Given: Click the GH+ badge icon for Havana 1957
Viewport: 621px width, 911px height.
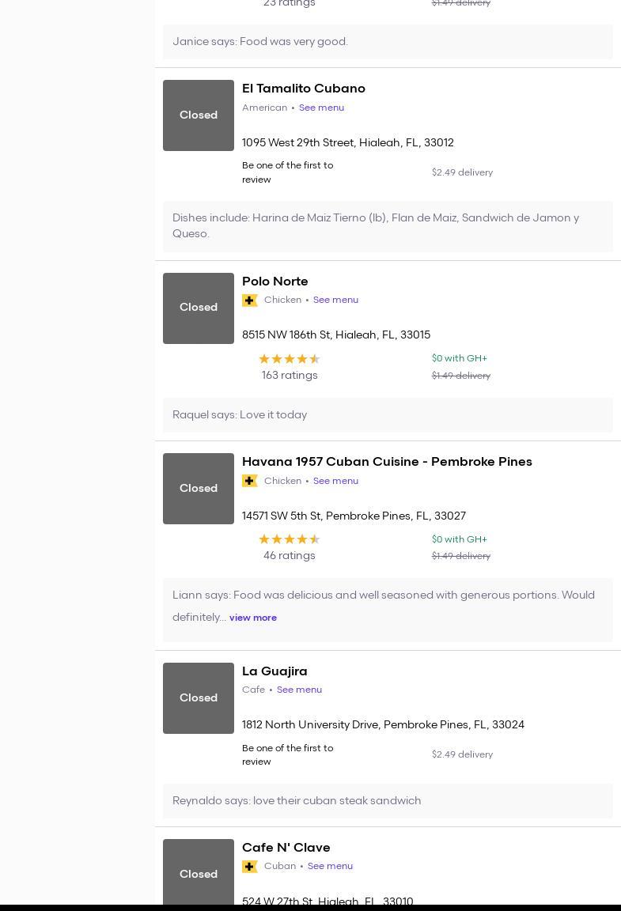Looking at the screenshot, I should 250,481.
